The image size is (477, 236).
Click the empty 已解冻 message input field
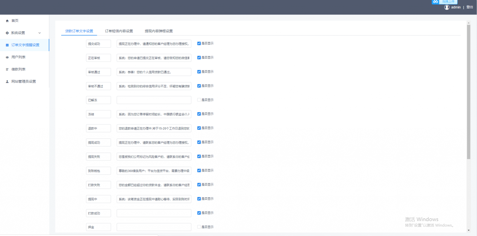pyautogui.click(x=154, y=100)
